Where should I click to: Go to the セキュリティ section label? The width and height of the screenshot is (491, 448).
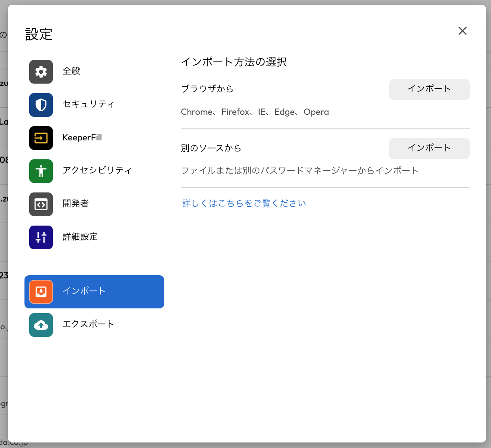point(88,104)
